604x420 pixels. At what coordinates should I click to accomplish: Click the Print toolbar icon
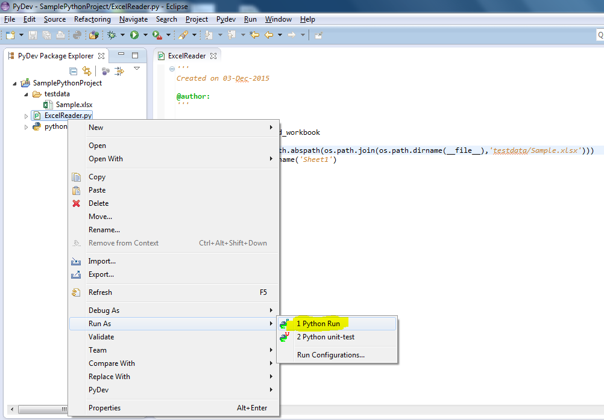tap(60, 35)
